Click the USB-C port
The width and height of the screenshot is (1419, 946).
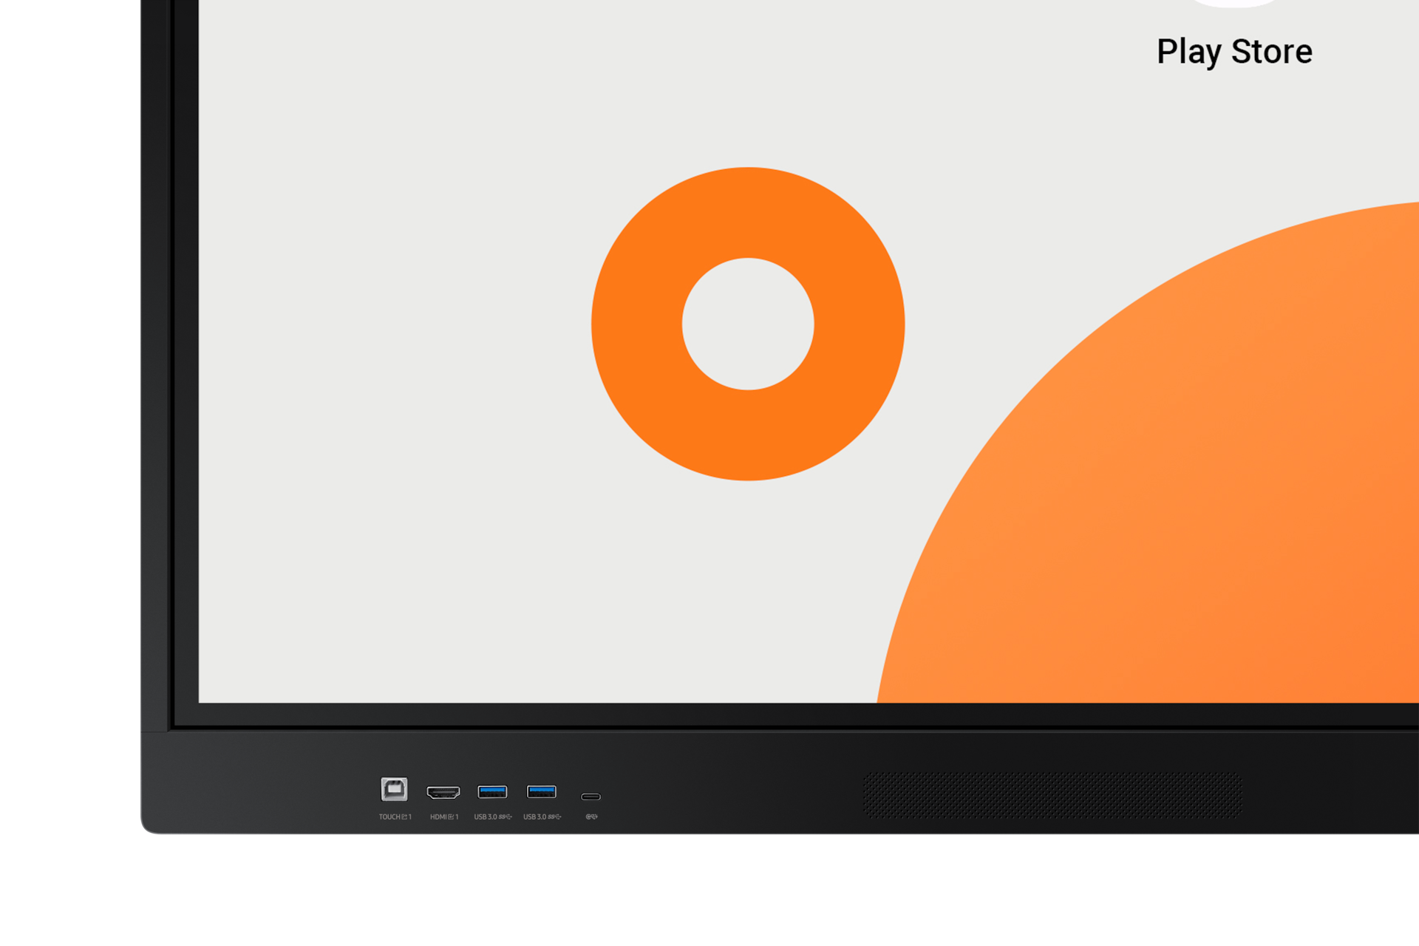[591, 797]
